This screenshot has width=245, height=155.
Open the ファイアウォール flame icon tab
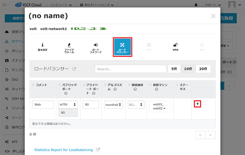69,47
